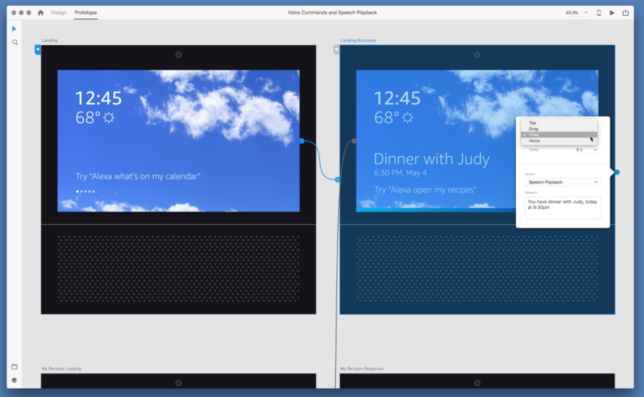Switch to the Design tab
This screenshot has height=397, width=644.
[x=58, y=12]
